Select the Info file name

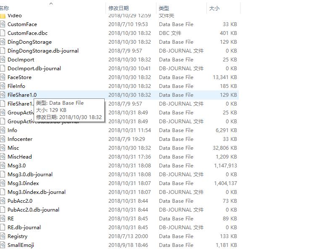point(12,130)
